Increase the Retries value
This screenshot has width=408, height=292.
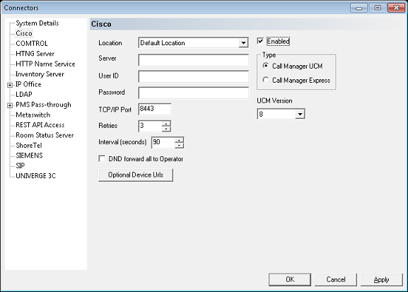click(166, 123)
